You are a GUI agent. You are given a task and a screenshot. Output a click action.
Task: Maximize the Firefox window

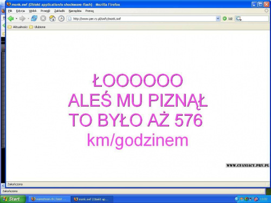(260, 4)
